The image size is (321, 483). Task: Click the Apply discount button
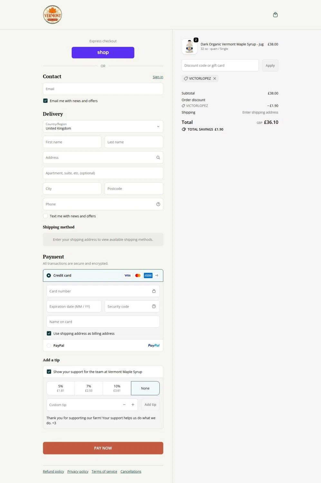point(270,65)
